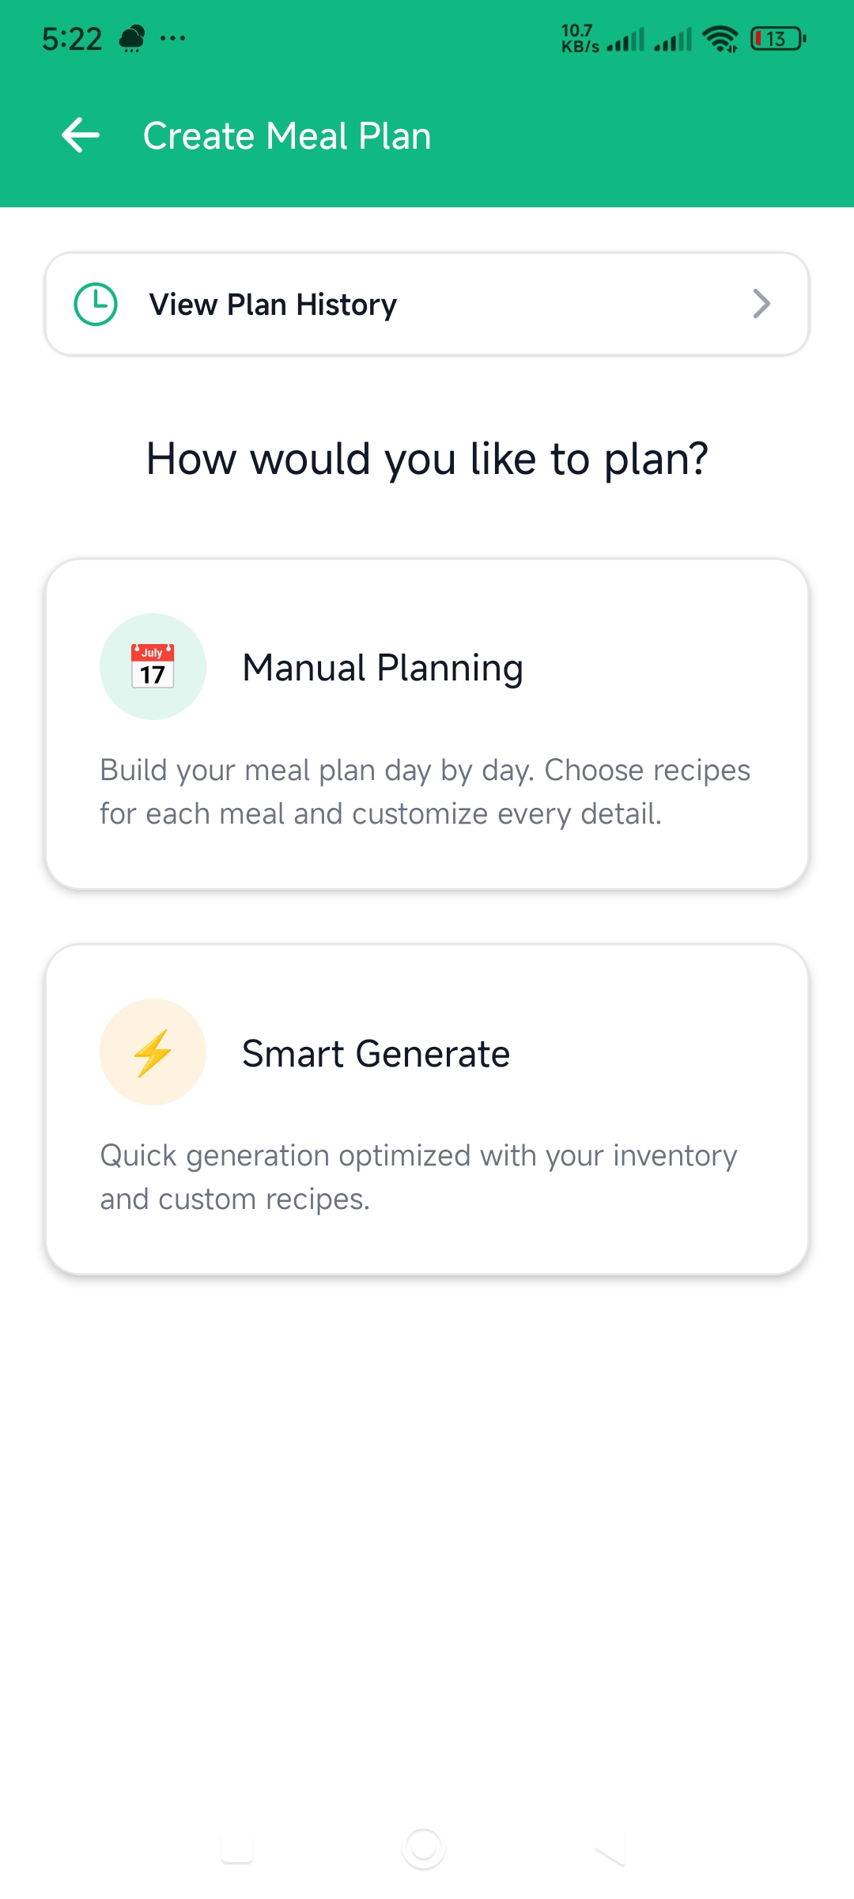Tap the network speed indicator showing 10.7 KB/s
Screen dimensions: 854x1899
tap(580, 36)
